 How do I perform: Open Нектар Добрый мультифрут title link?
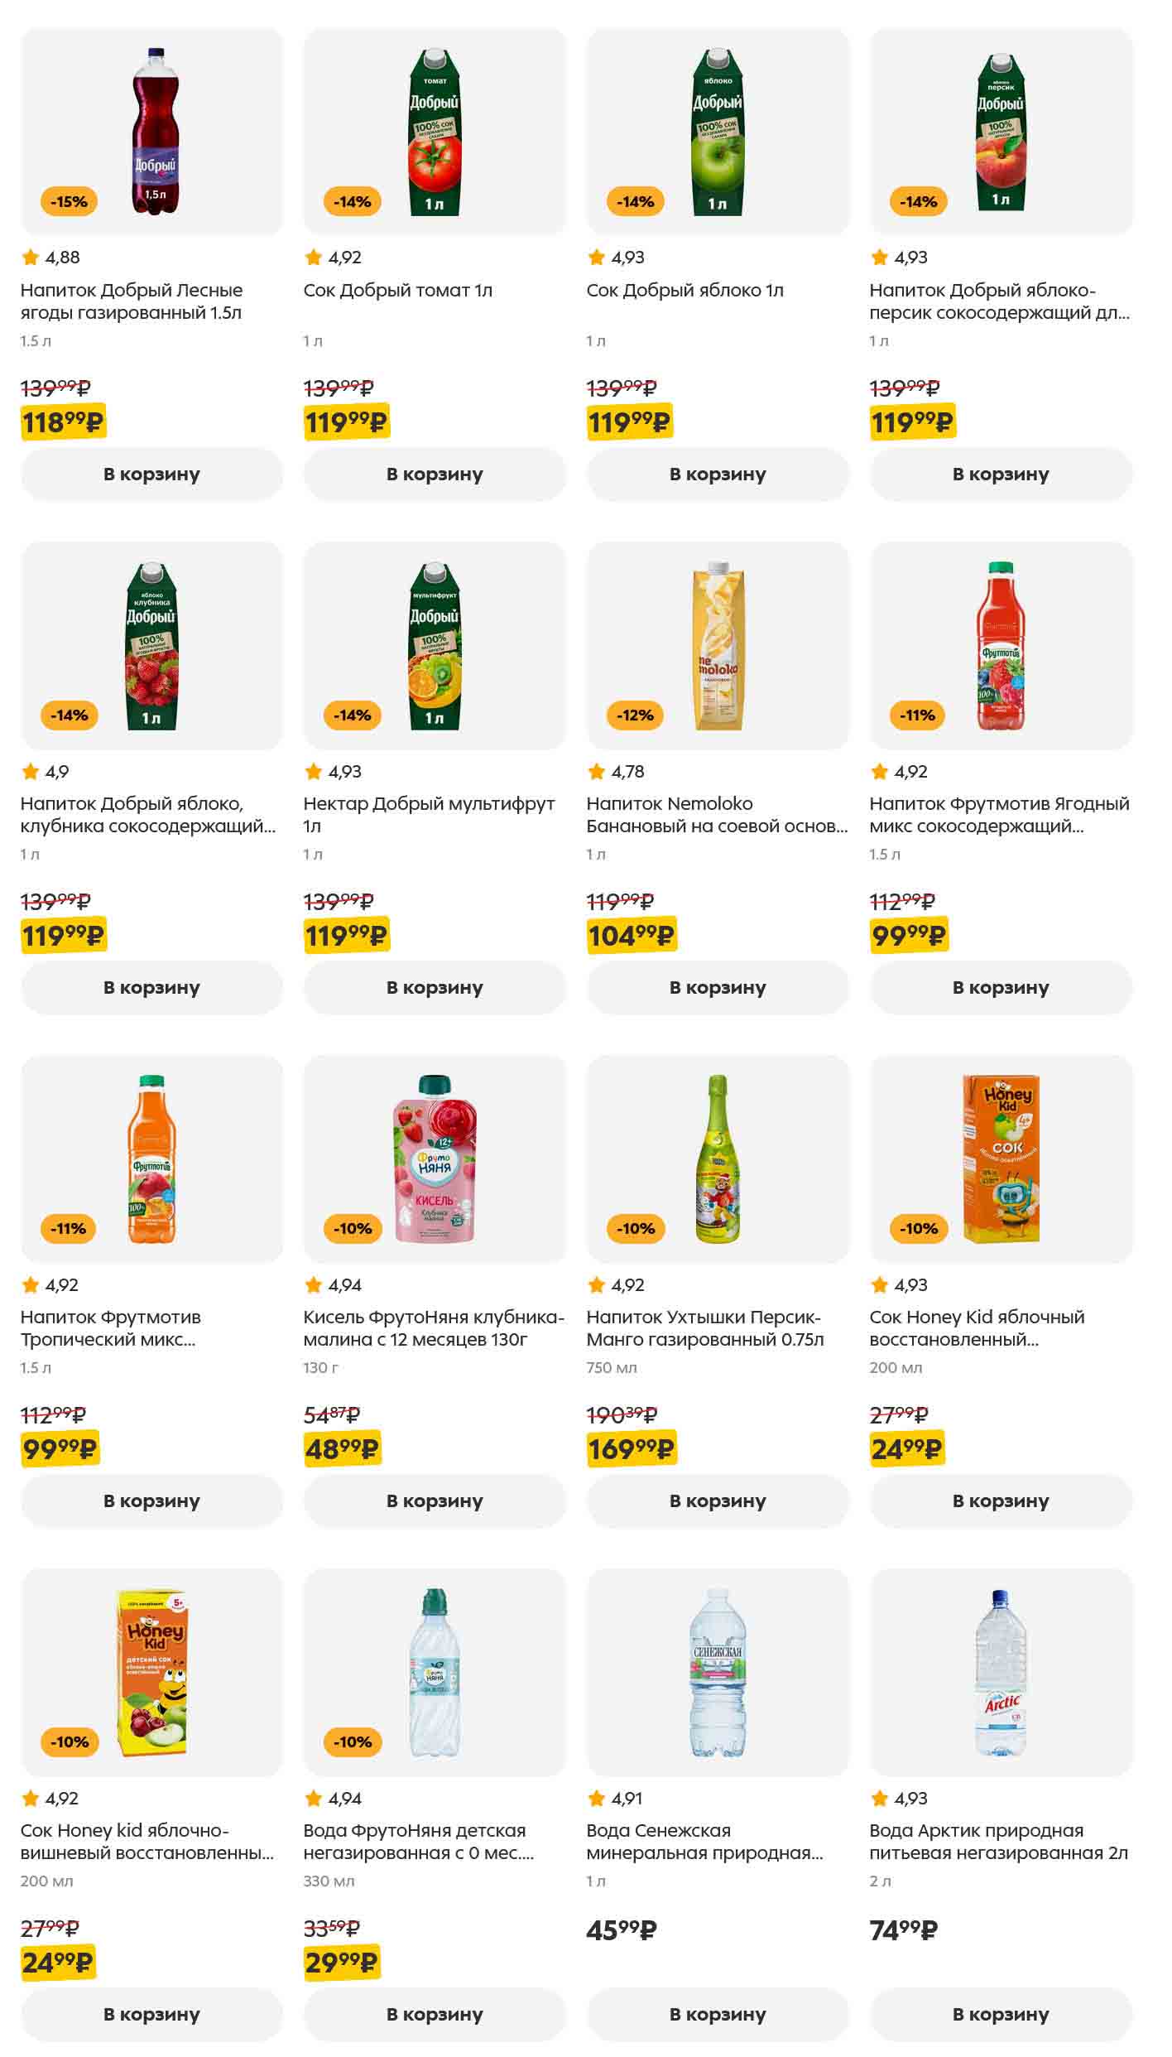tap(429, 815)
